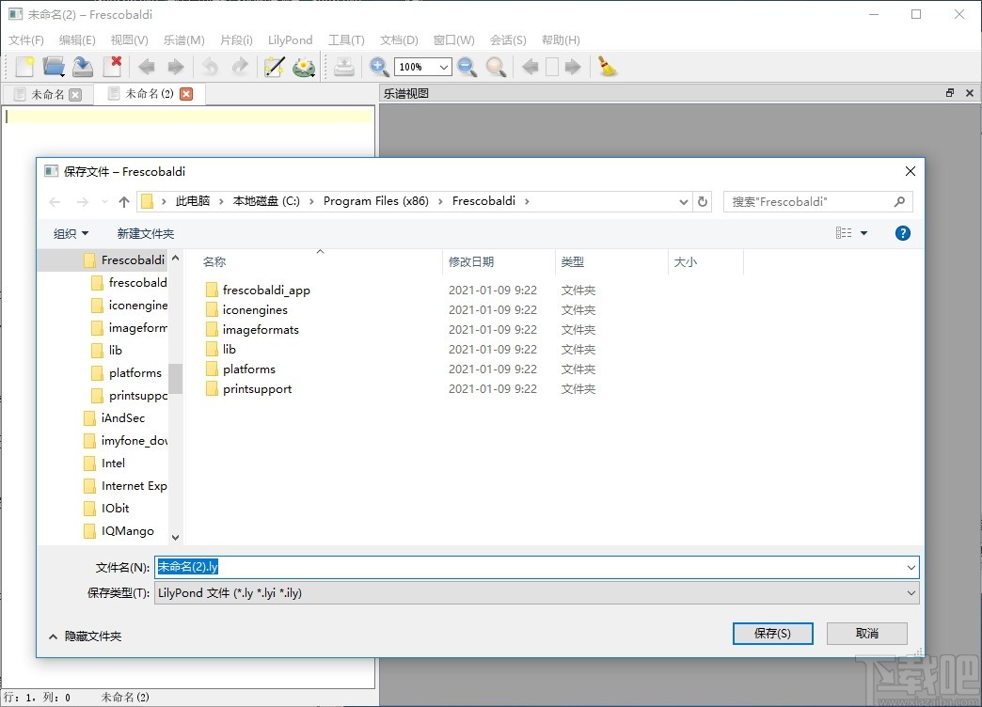Click the search magnifier in dialog
The width and height of the screenshot is (982, 707).
coord(900,201)
